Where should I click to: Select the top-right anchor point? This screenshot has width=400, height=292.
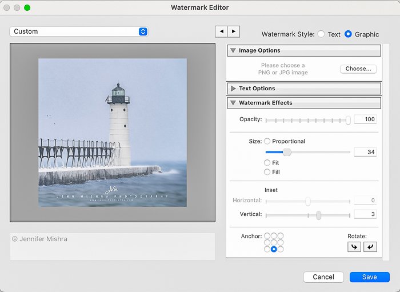pyautogui.click(x=280, y=236)
